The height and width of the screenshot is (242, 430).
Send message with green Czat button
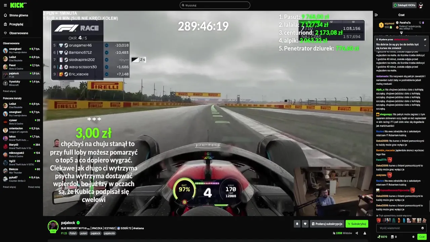(422, 237)
